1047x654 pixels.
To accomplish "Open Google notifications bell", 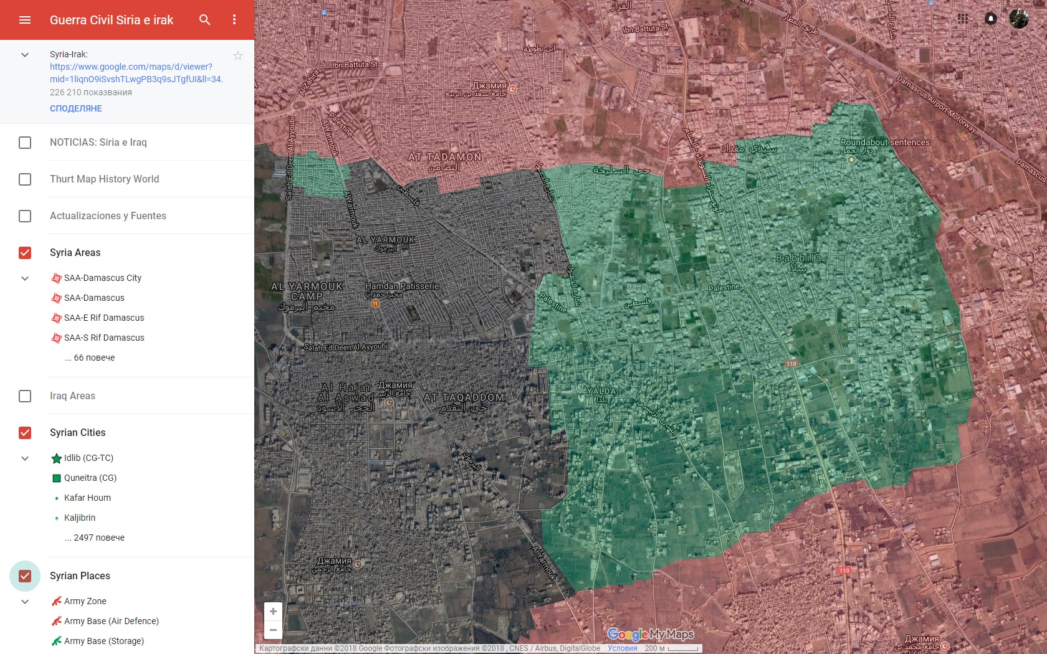I will (x=990, y=19).
